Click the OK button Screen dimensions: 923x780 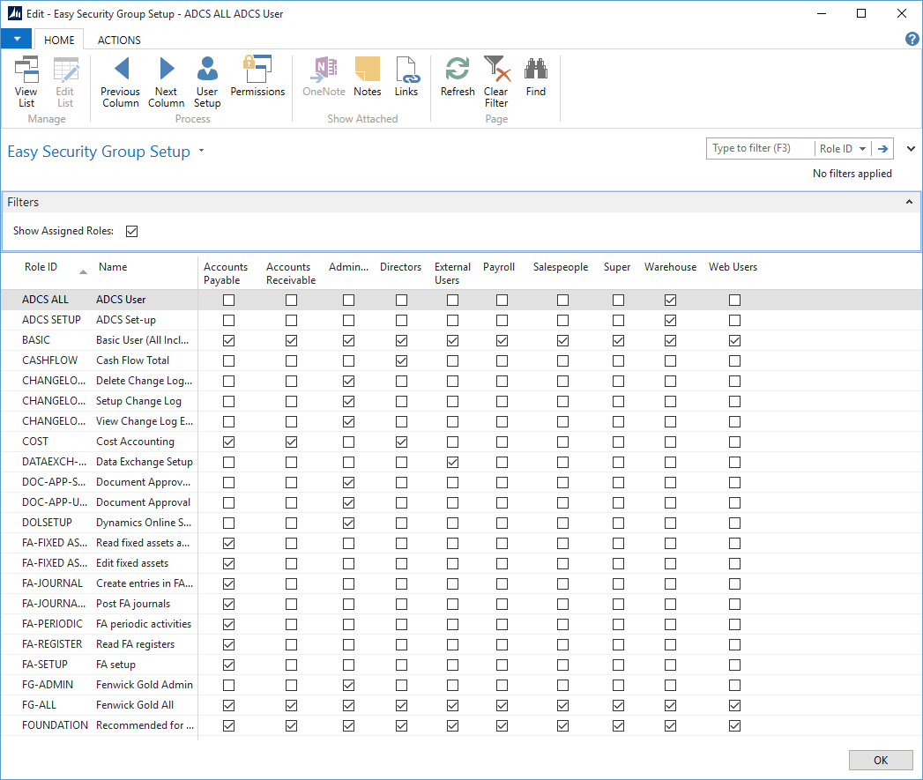[881, 760]
